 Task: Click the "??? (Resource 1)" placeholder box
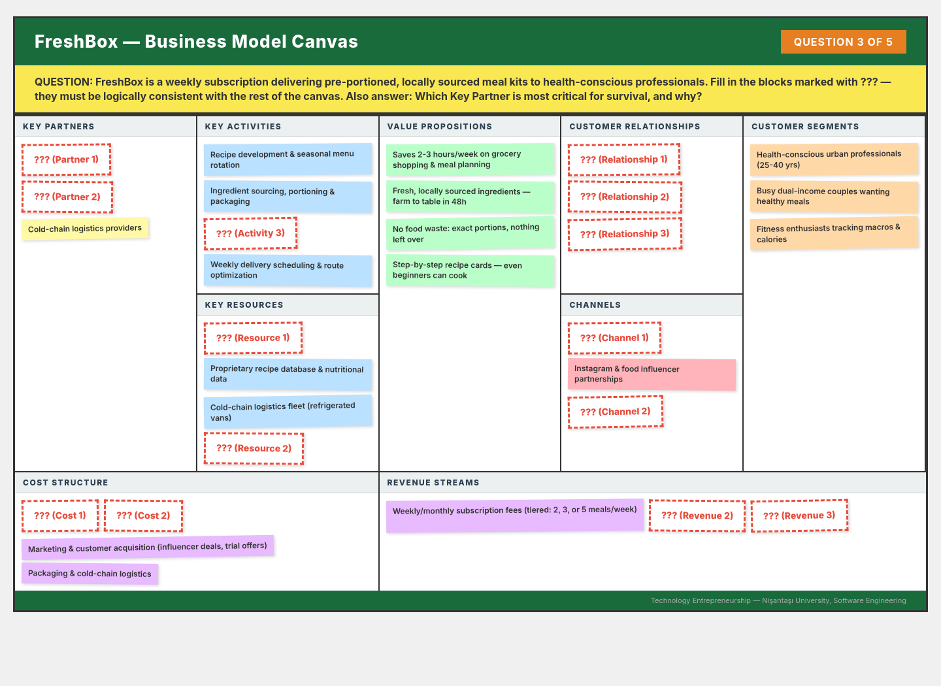253,338
